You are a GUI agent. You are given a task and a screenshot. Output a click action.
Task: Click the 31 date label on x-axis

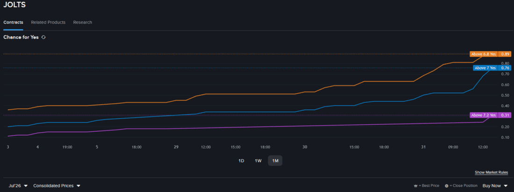coord(423,147)
